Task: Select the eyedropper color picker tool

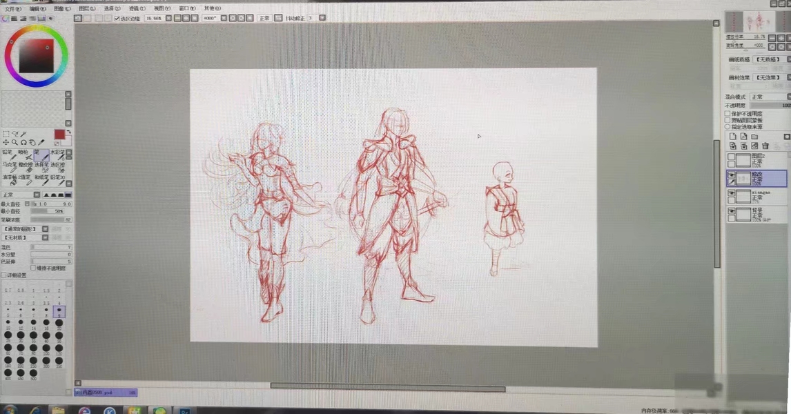Action: coord(41,143)
